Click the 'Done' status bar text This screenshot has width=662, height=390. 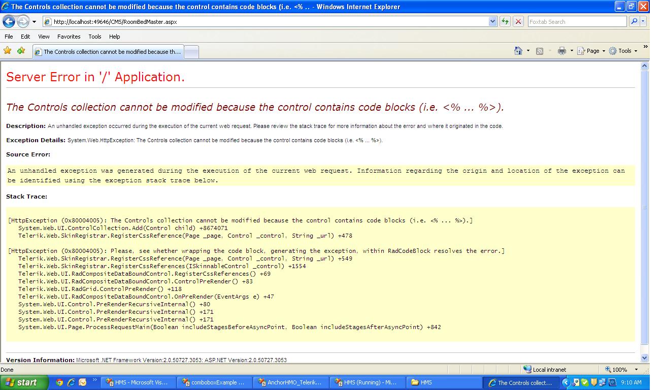(7, 370)
